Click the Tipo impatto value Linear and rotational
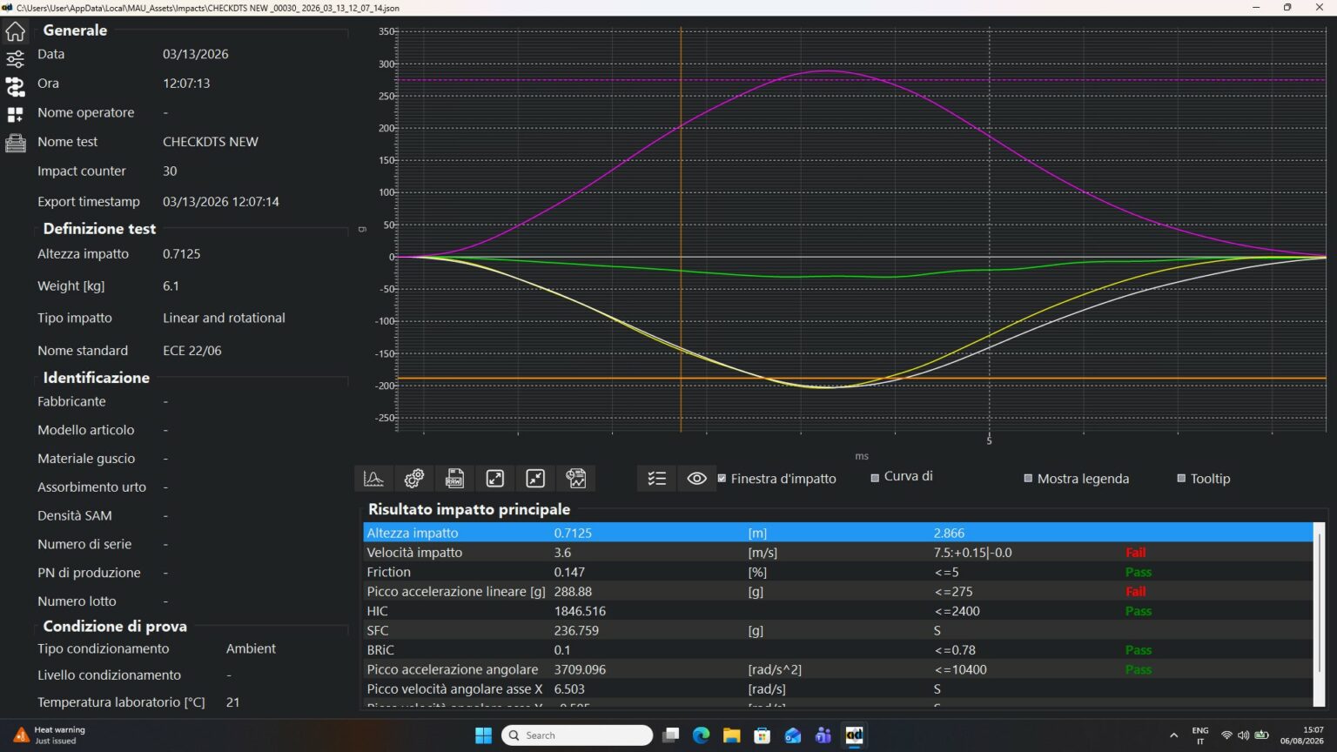 click(x=224, y=319)
